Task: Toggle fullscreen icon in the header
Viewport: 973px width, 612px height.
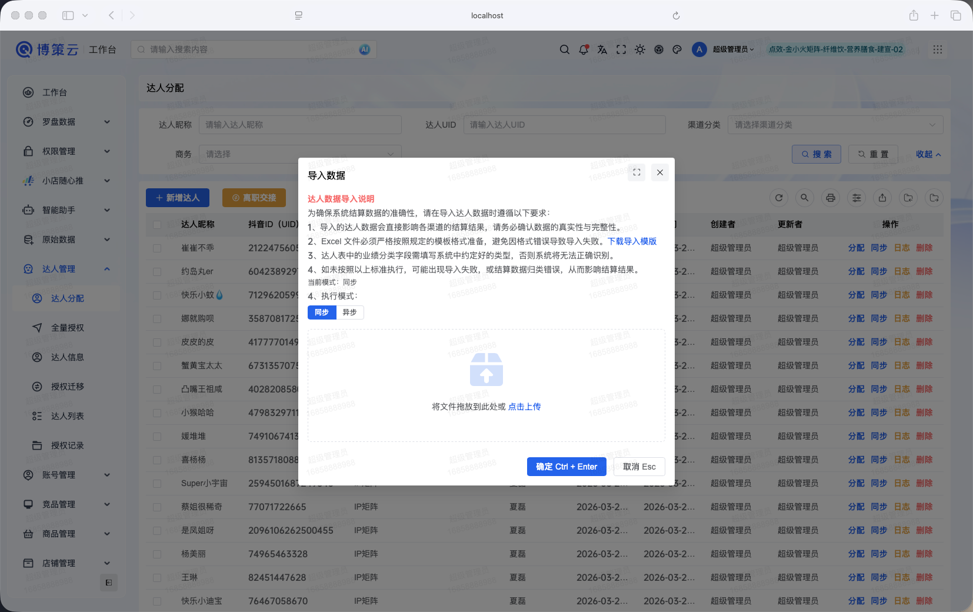Action: (621, 49)
